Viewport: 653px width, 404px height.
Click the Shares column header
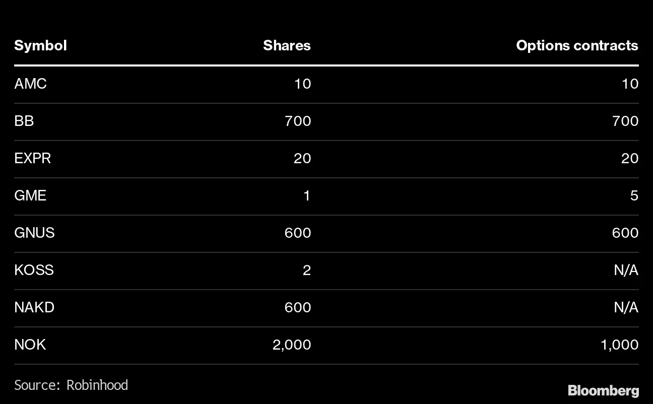point(287,45)
